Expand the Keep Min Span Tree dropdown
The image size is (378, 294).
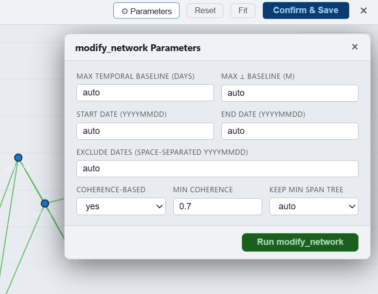(314, 206)
